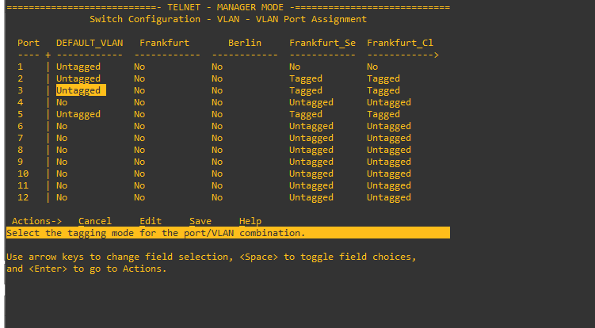Toggle port 1 DEFAULT_VLAN Untagged value

point(78,67)
